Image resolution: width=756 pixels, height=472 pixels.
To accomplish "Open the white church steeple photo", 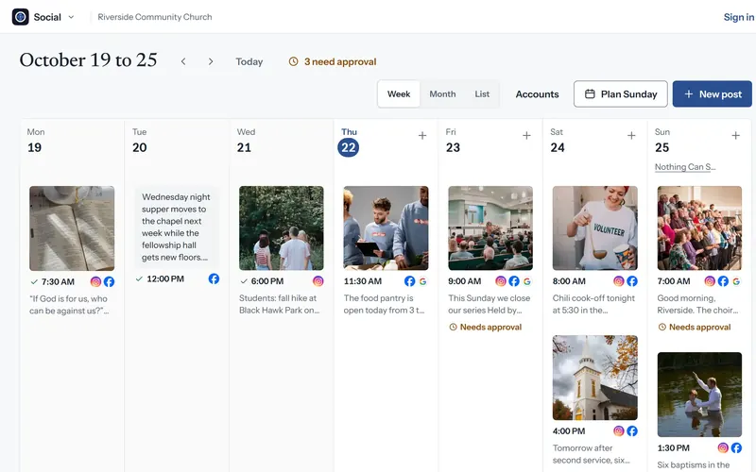I will point(595,378).
